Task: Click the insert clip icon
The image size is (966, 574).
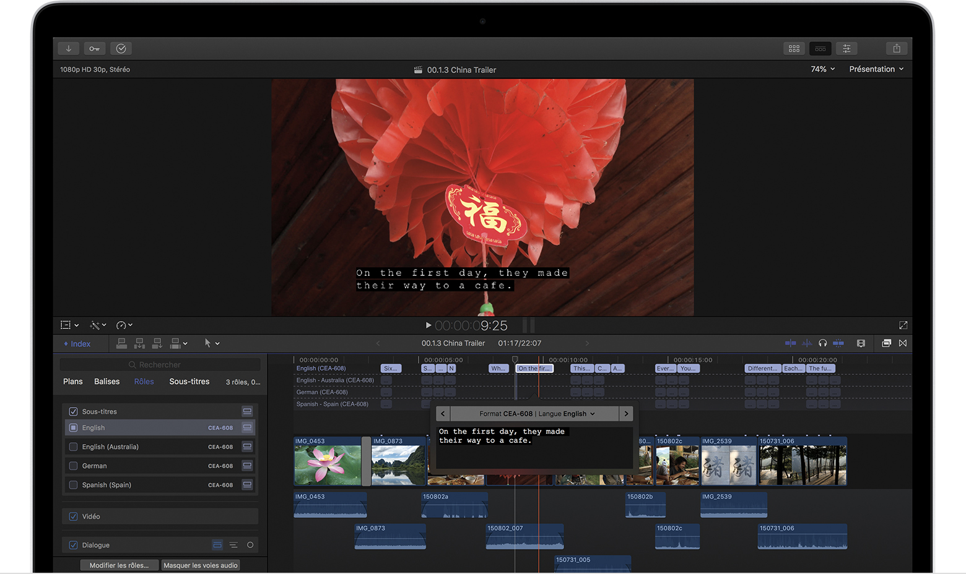Action: point(139,343)
